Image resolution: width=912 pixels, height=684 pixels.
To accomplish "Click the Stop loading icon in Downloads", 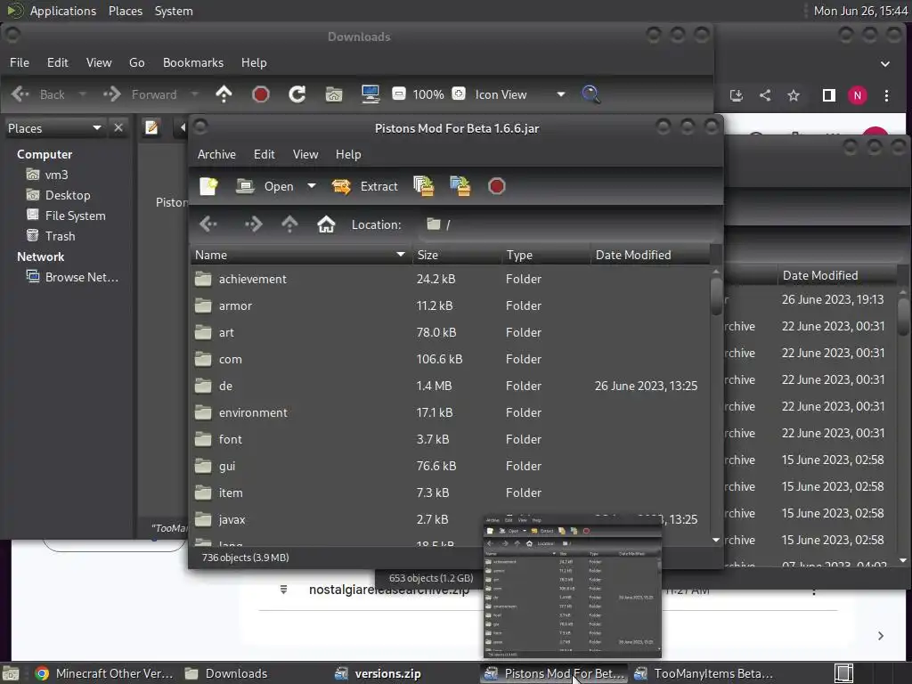I will tap(261, 94).
